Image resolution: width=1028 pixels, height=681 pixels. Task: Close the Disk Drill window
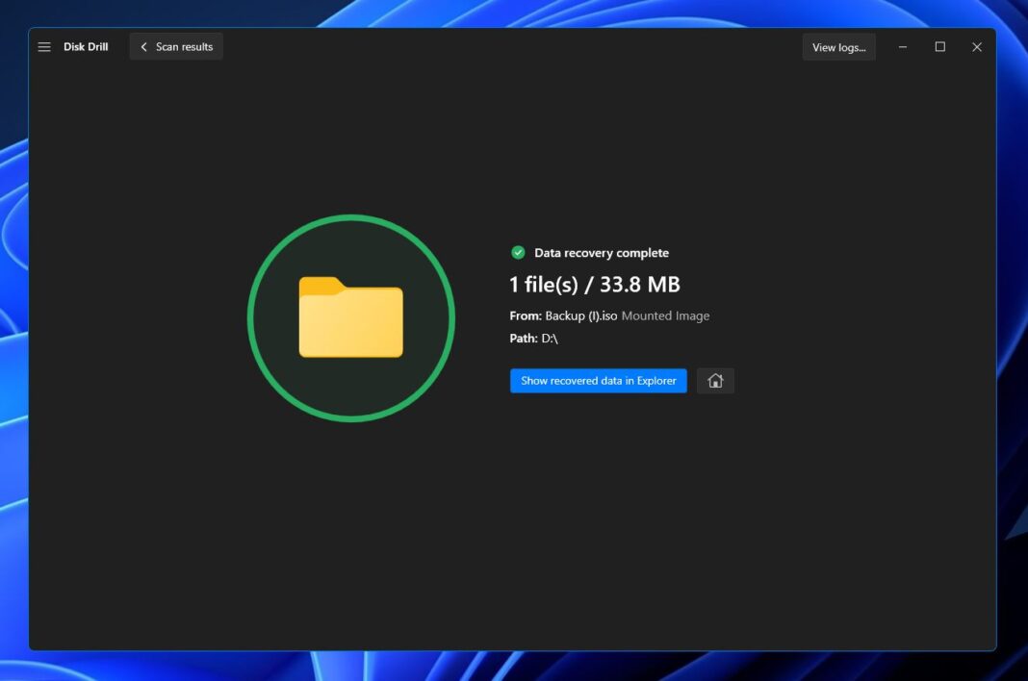click(977, 46)
